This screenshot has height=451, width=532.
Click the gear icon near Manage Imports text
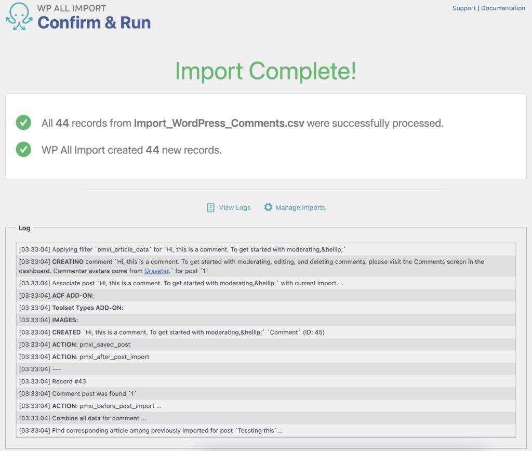268,207
